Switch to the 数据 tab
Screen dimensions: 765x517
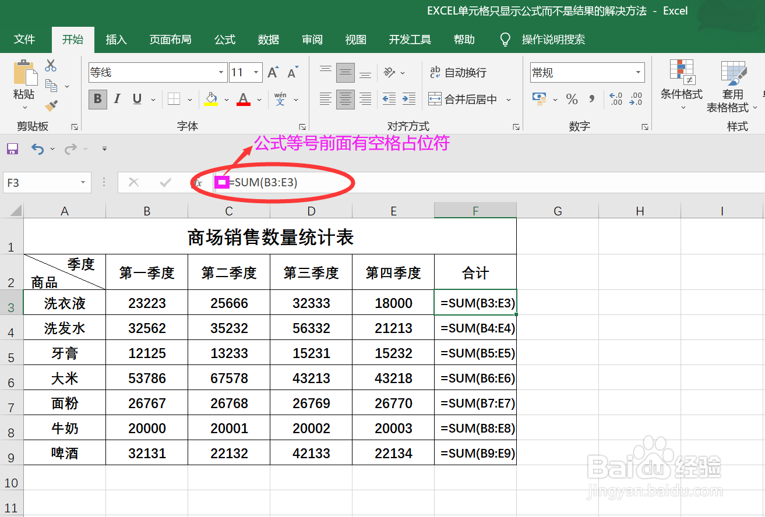(269, 40)
